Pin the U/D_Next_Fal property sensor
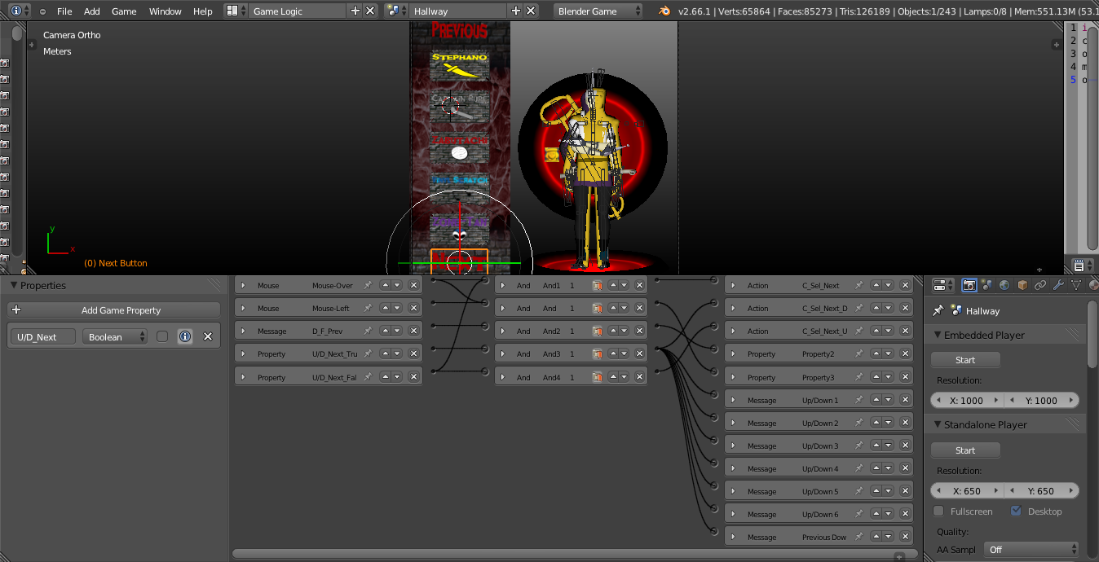This screenshot has width=1099, height=562. pyautogui.click(x=368, y=377)
